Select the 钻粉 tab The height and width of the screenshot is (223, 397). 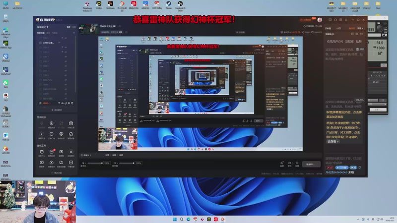pos(359,42)
